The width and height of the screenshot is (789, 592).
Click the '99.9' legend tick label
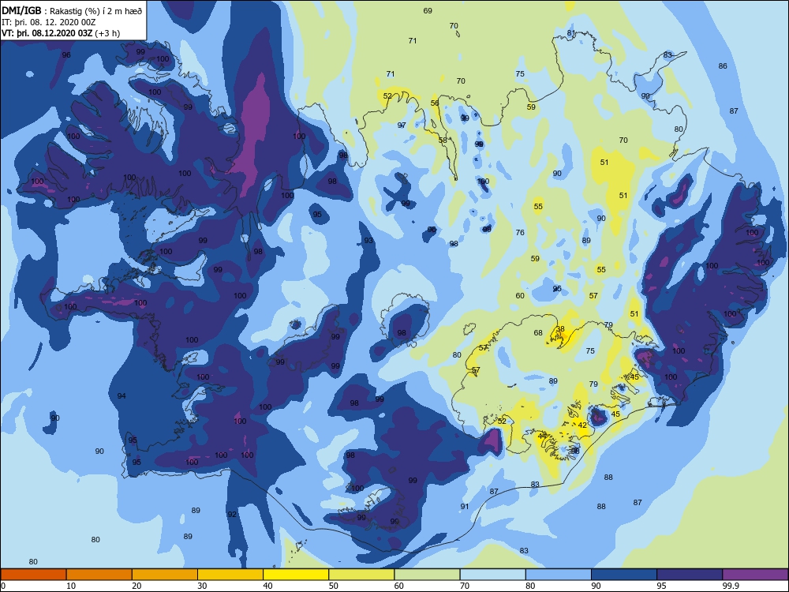click(731, 586)
